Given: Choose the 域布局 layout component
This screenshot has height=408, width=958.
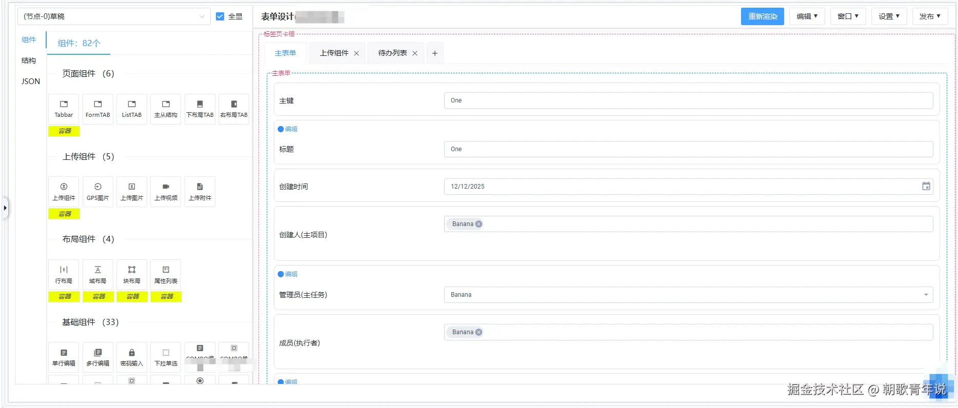Looking at the screenshot, I should pyautogui.click(x=97, y=275).
